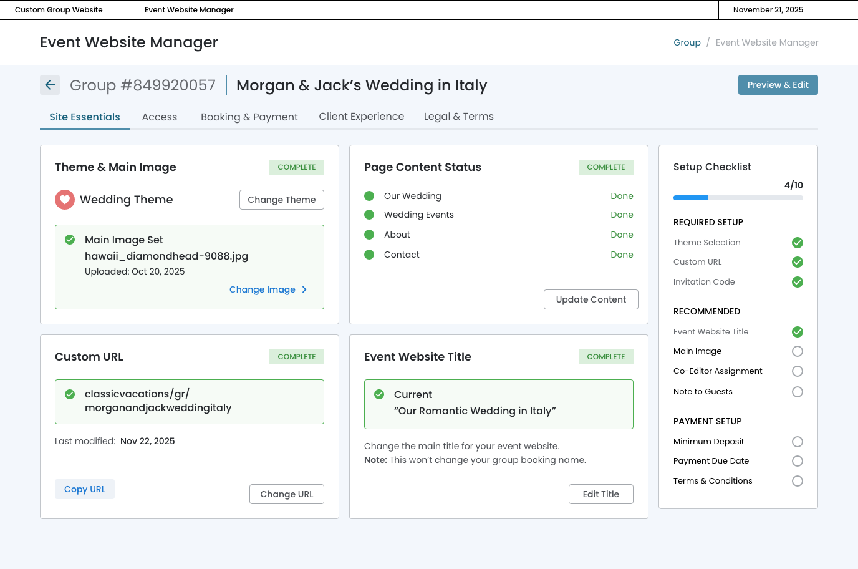Viewport: 858px width, 569px height.
Task: Mark Co-Editor Assignment checklist item
Action: tap(797, 371)
